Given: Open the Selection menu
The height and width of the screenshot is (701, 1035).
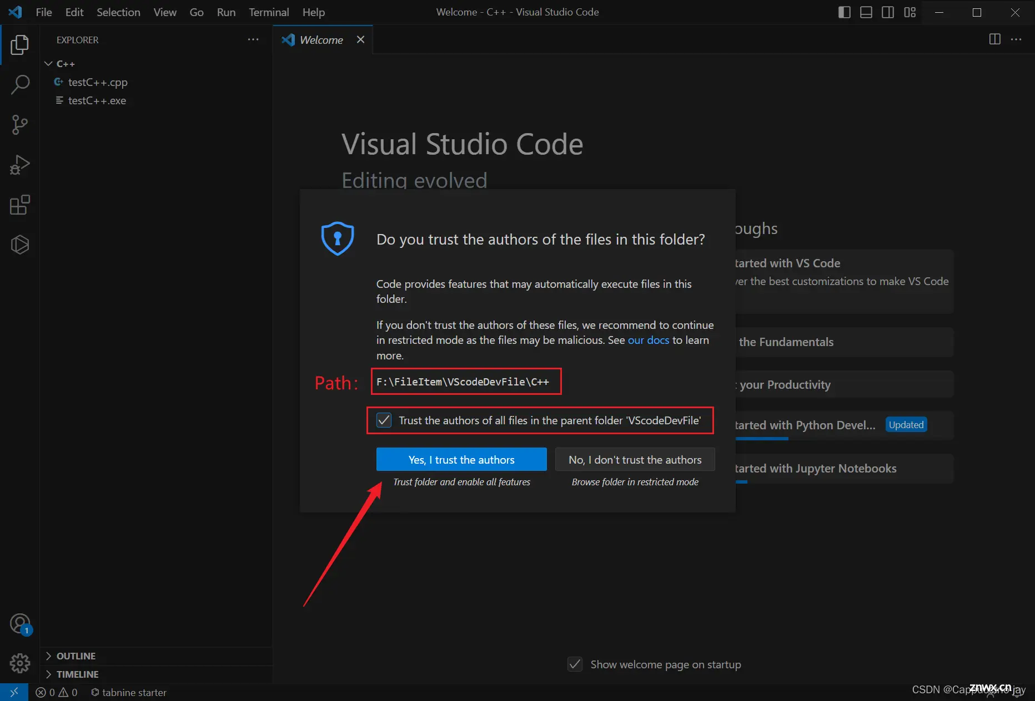Looking at the screenshot, I should click(x=118, y=12).
